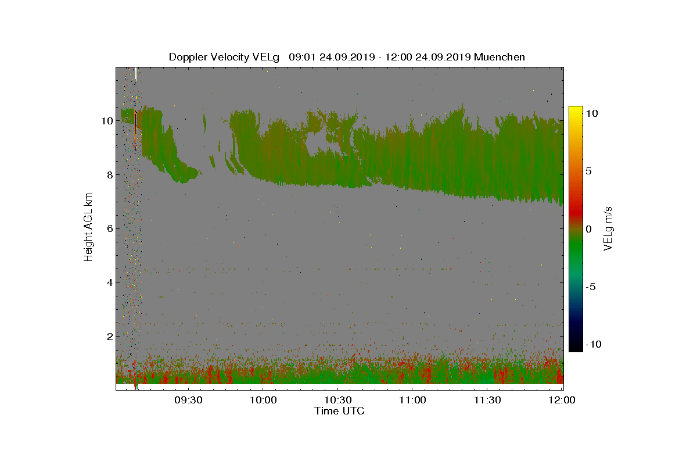
Task: Click the black bottom of the colorbar
Action: [576, 346]
